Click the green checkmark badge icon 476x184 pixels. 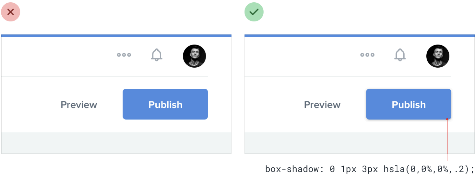point(254,12)
